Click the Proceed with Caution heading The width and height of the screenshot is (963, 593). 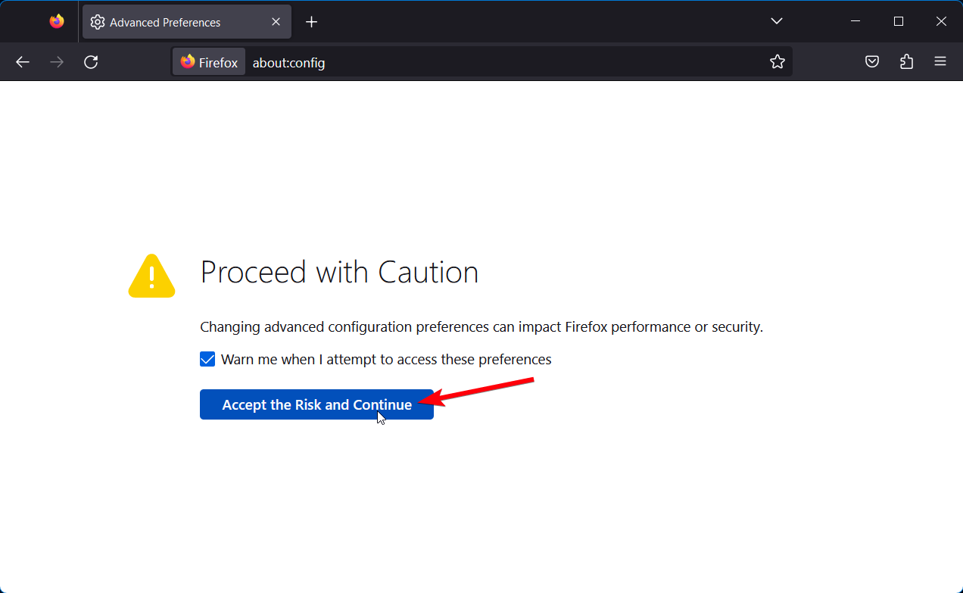339,272
